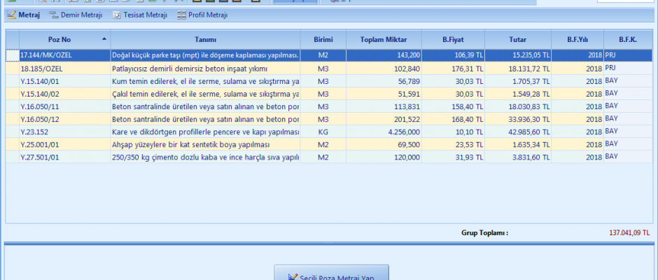
Task: Click the B.F.K. column header
Action: point(627,39)
